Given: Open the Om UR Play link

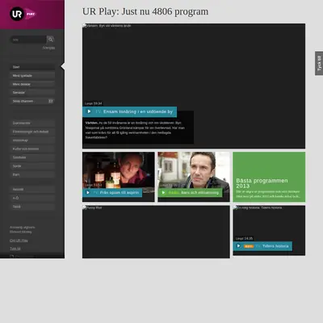Looking at the screenshot, I should coord(19,241).
